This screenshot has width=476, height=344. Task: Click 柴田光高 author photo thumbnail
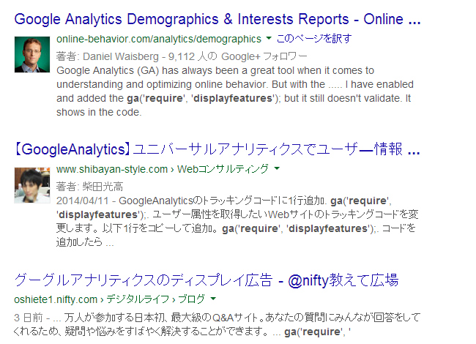pos(32,185)
